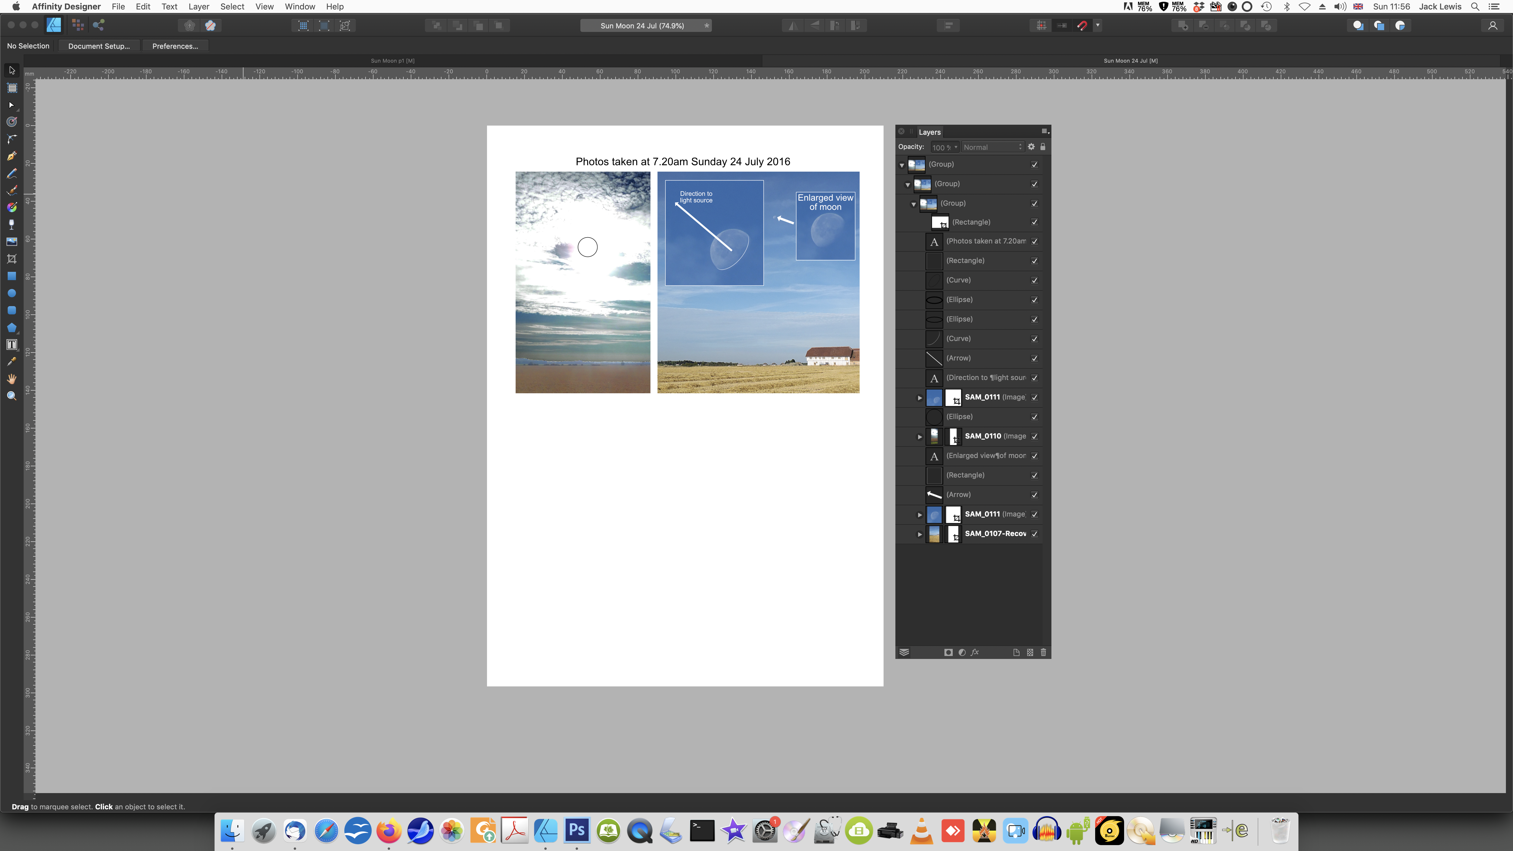
Task: Switch to Sun Moon p1 [M] tab
Action: pos(393,61)
